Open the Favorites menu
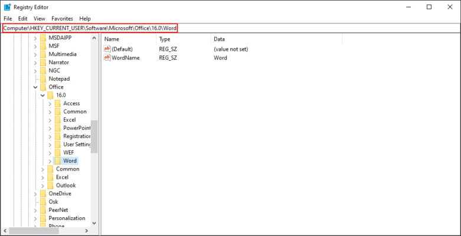461x236 pixels. tap(62, 18)
